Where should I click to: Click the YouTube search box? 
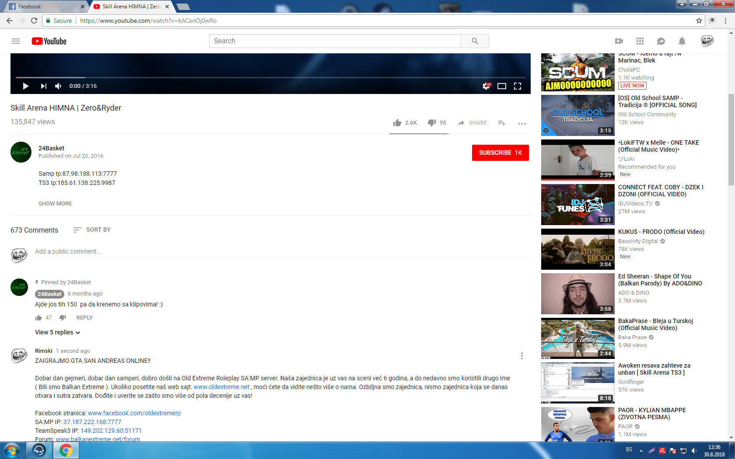[x=335, y=41]
